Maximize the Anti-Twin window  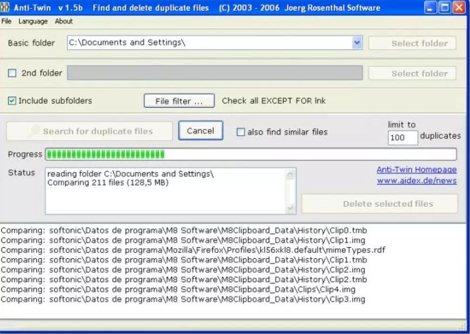[445, 8]
